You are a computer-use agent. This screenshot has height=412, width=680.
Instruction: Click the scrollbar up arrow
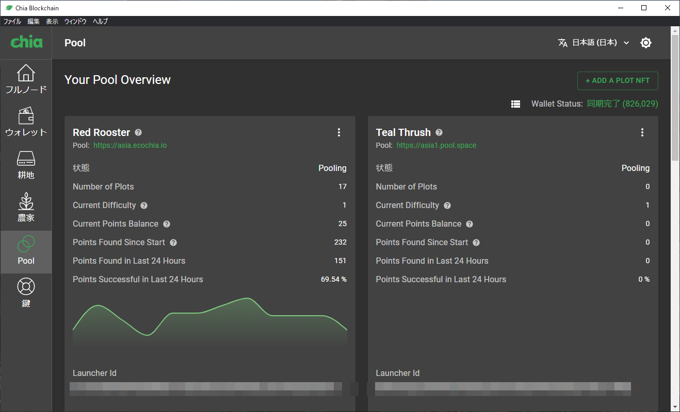pyautogui.click(x=675, y=30)
